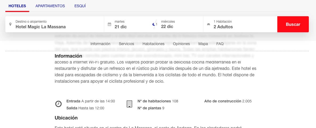The width and height of the screenshot is (316, 128).
Task: Expand the 1 Habitación 2 Adultos selector
Action: coord(240,24)
